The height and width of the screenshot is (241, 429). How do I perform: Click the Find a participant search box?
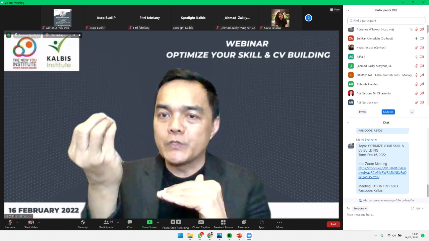[x=386, y=21]
